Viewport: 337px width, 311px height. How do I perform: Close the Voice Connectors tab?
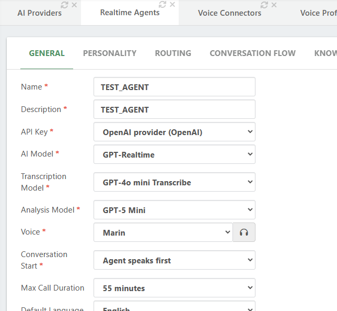274,5
